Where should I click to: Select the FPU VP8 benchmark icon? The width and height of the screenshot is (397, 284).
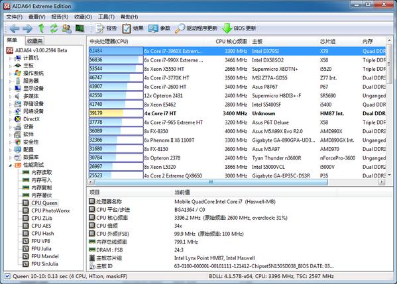click(26, 241)
